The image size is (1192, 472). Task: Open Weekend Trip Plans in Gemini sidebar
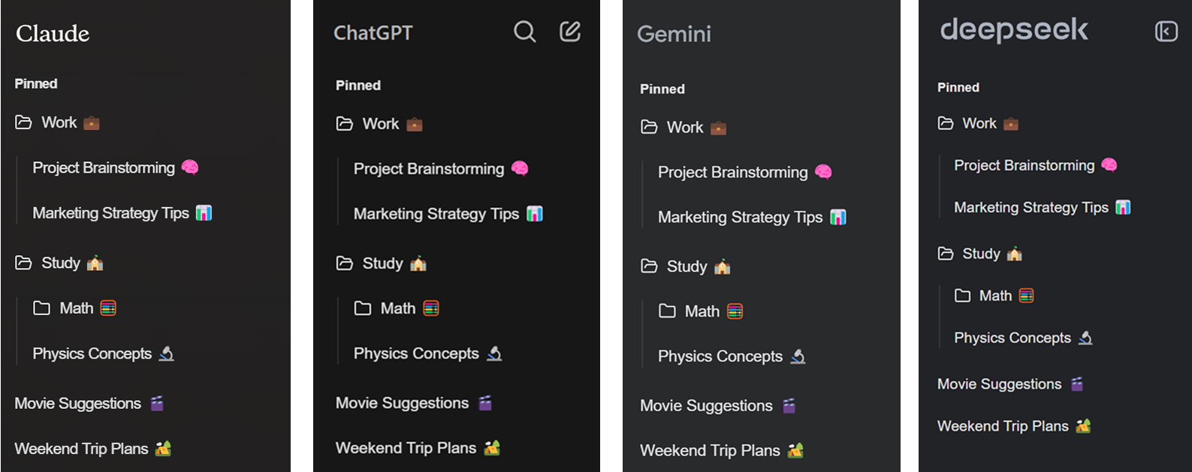(710, 450)
